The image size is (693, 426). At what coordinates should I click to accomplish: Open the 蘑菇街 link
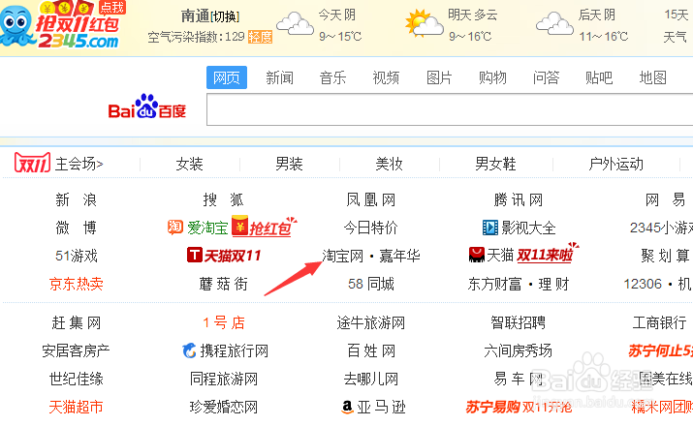[223, 284]
